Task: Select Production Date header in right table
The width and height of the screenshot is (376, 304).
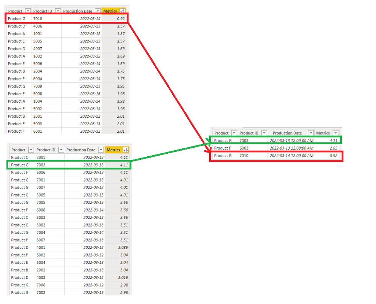Action: pyautogui.click(x=287, y=133)
